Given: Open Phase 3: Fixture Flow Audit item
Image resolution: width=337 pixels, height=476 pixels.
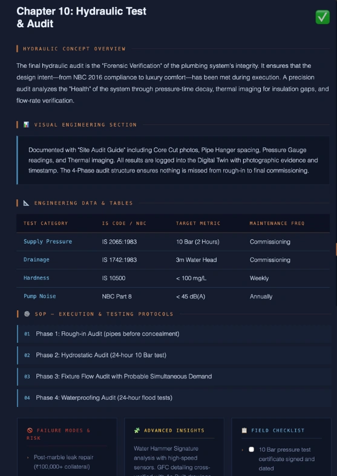Looking at the screenshot, I should [174, 377].
